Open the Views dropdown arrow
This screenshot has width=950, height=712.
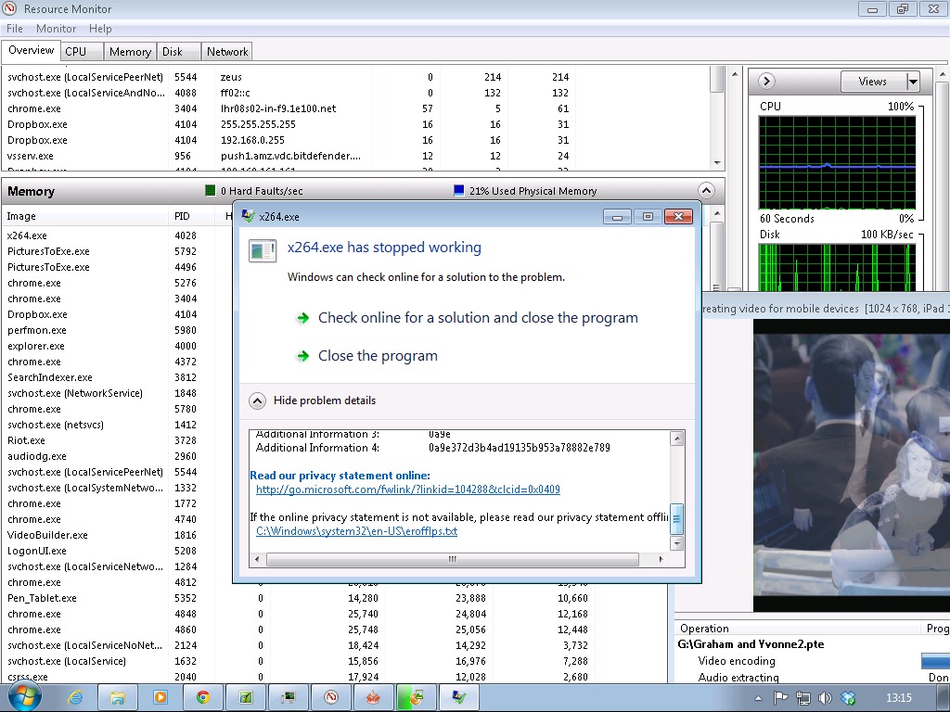point(913,82)
